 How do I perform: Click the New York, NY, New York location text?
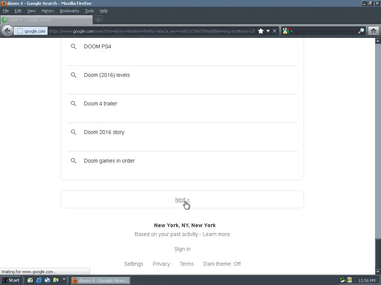coord(185,225)
